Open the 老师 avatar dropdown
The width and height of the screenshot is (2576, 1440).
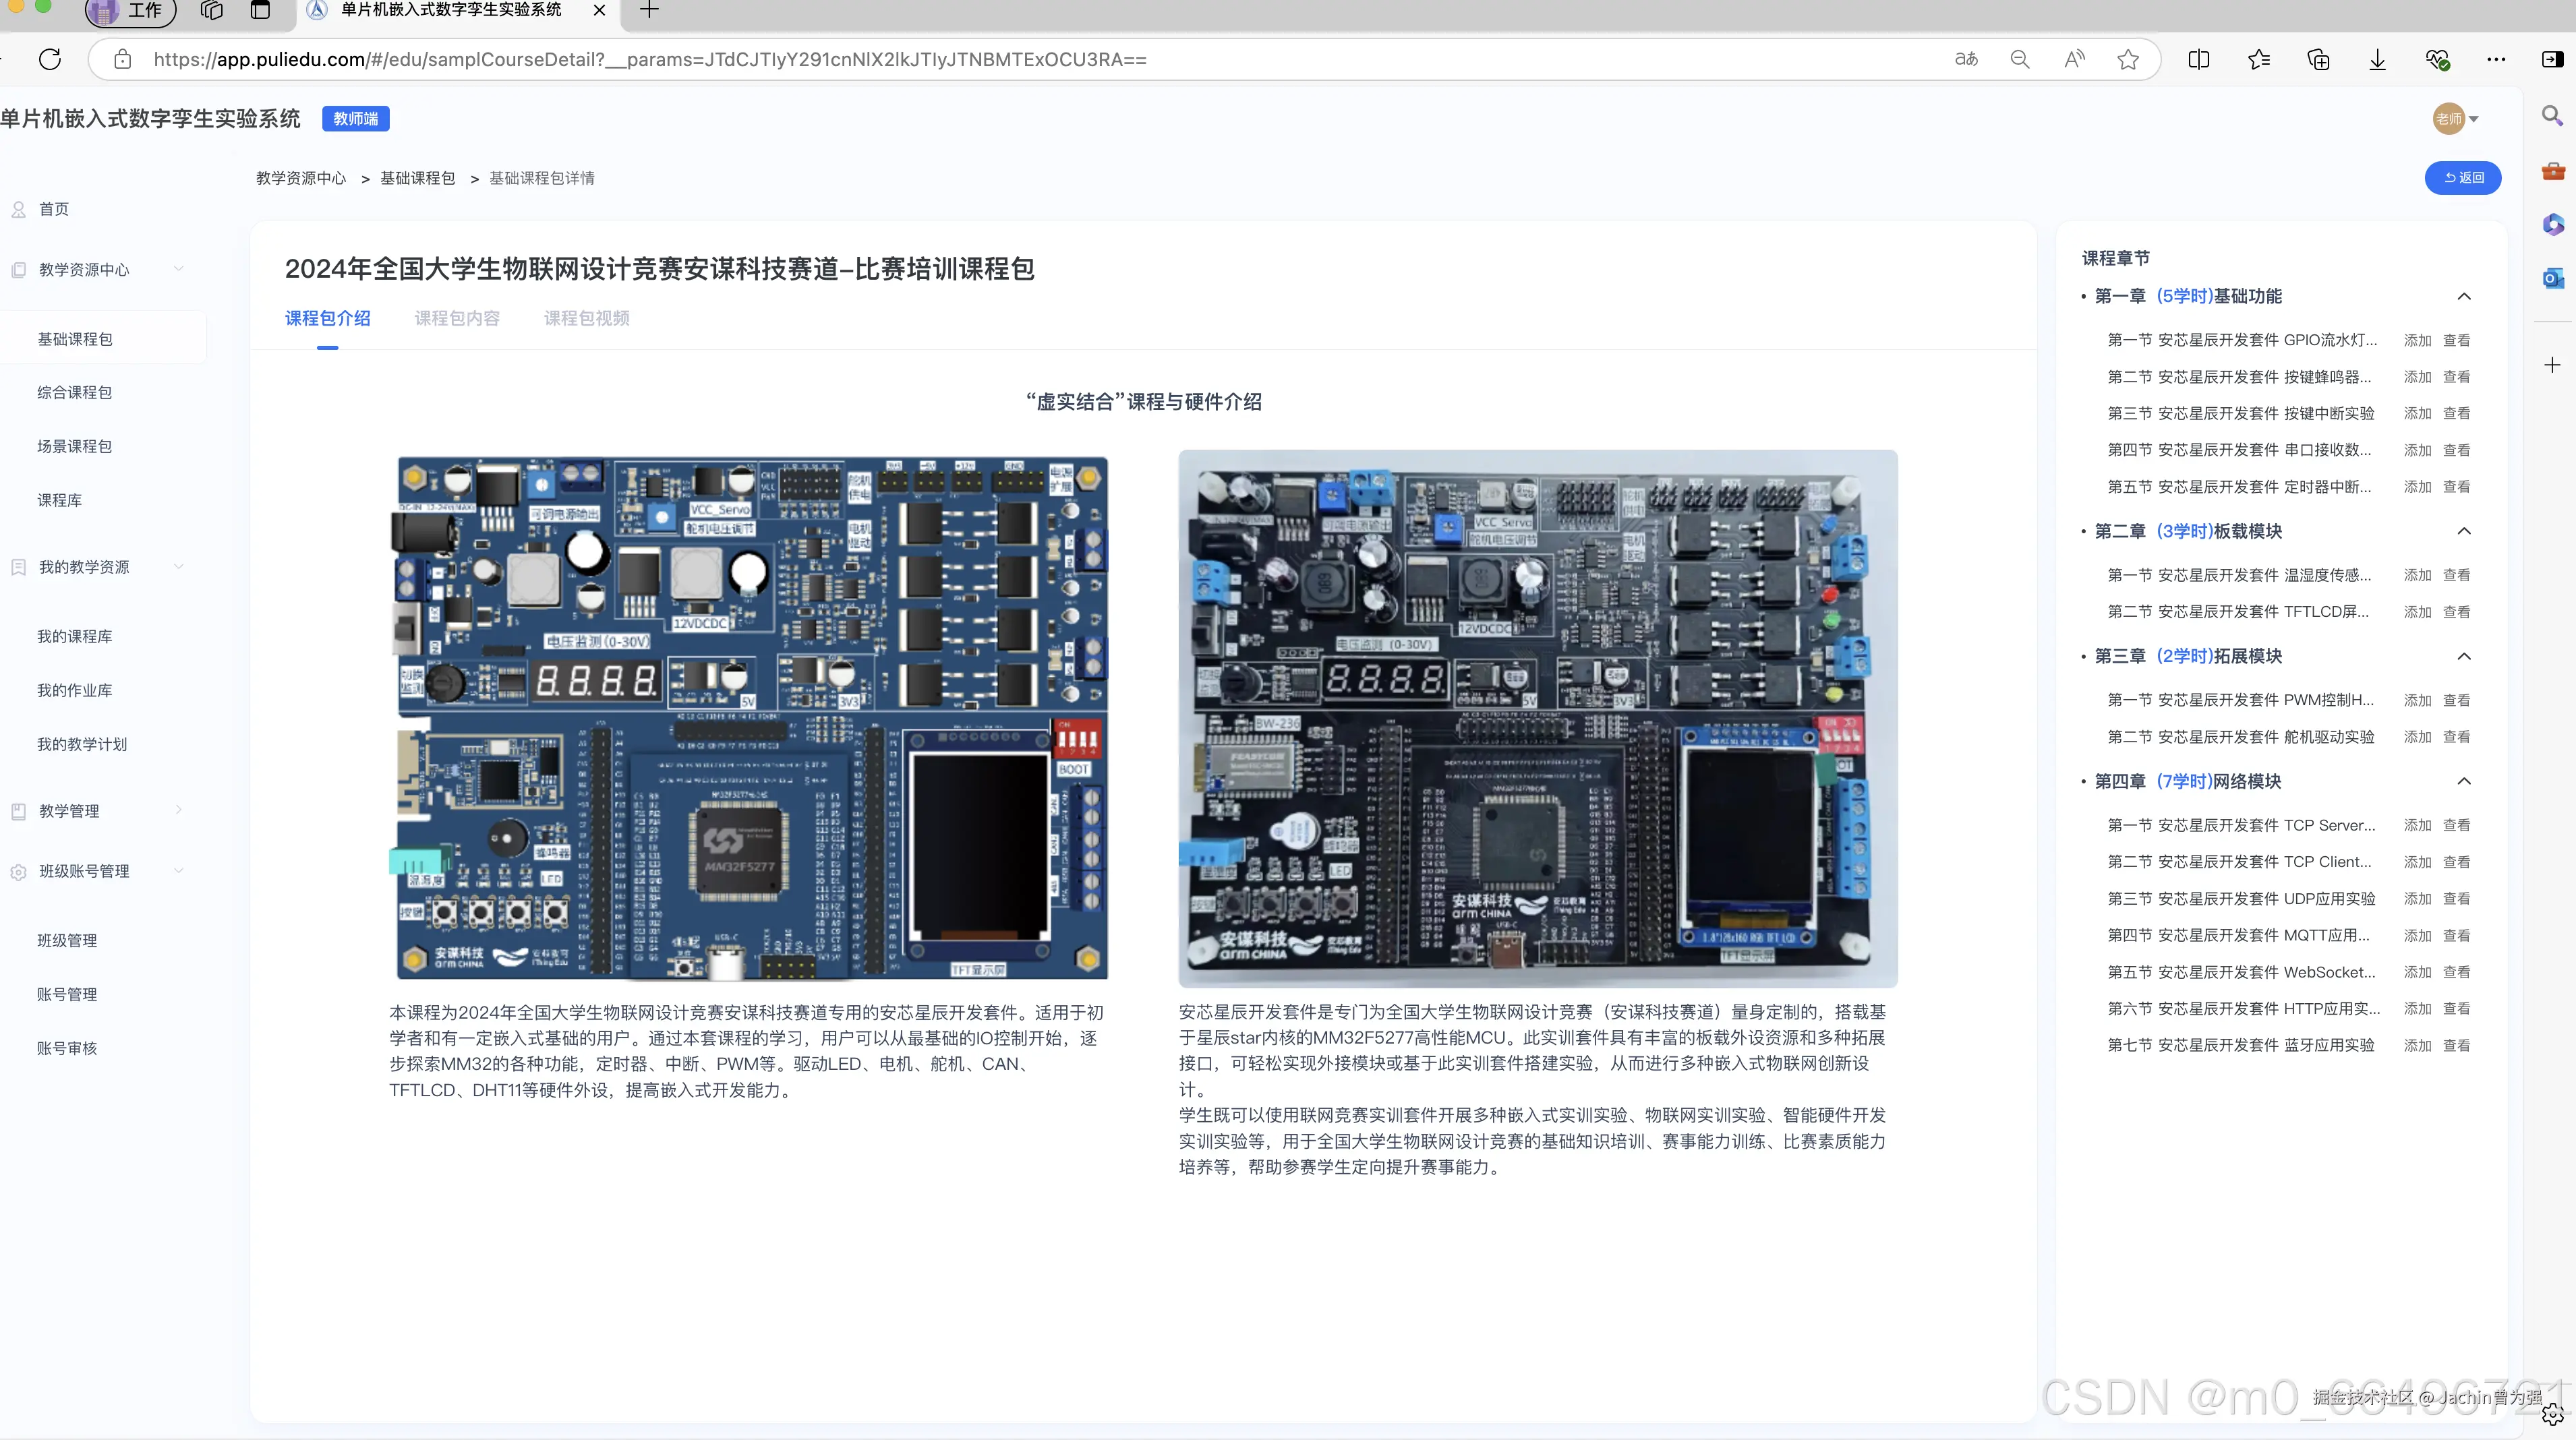coord(2455,119)
